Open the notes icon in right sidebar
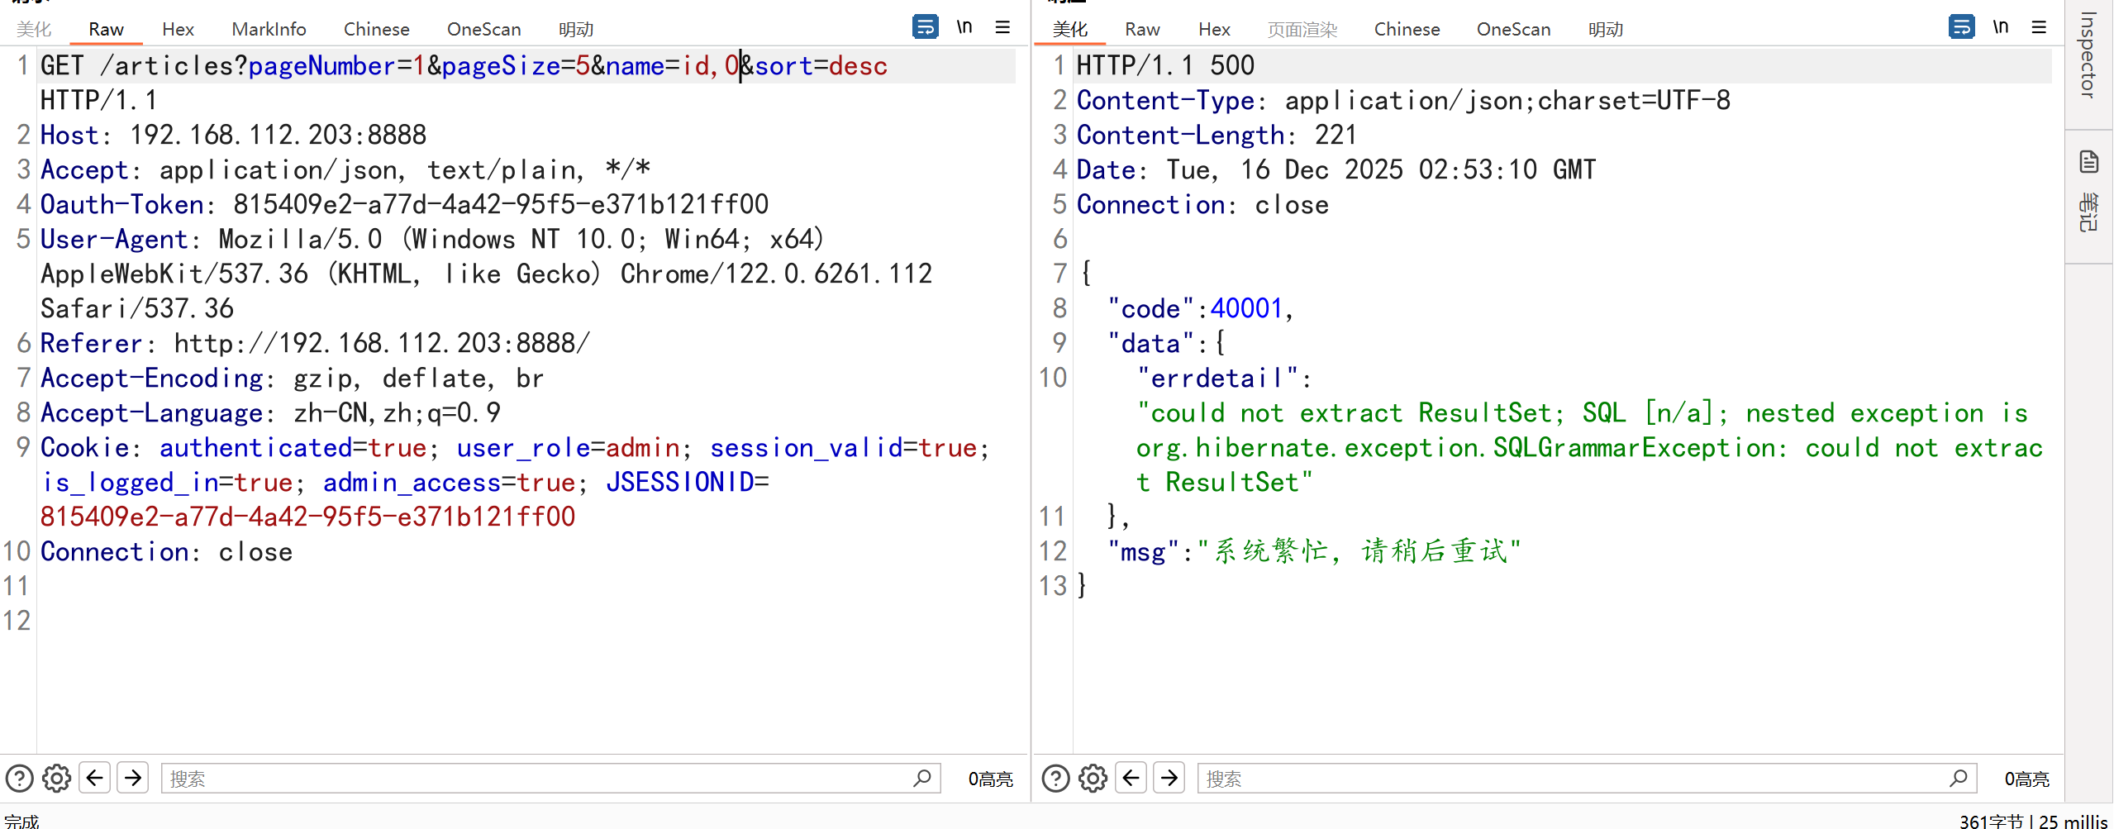Screen dimensions: 2114x829 pyautogui.click(x=2089, y=162)
